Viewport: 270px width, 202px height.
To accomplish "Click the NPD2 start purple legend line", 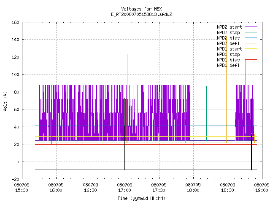I will 251,27.
